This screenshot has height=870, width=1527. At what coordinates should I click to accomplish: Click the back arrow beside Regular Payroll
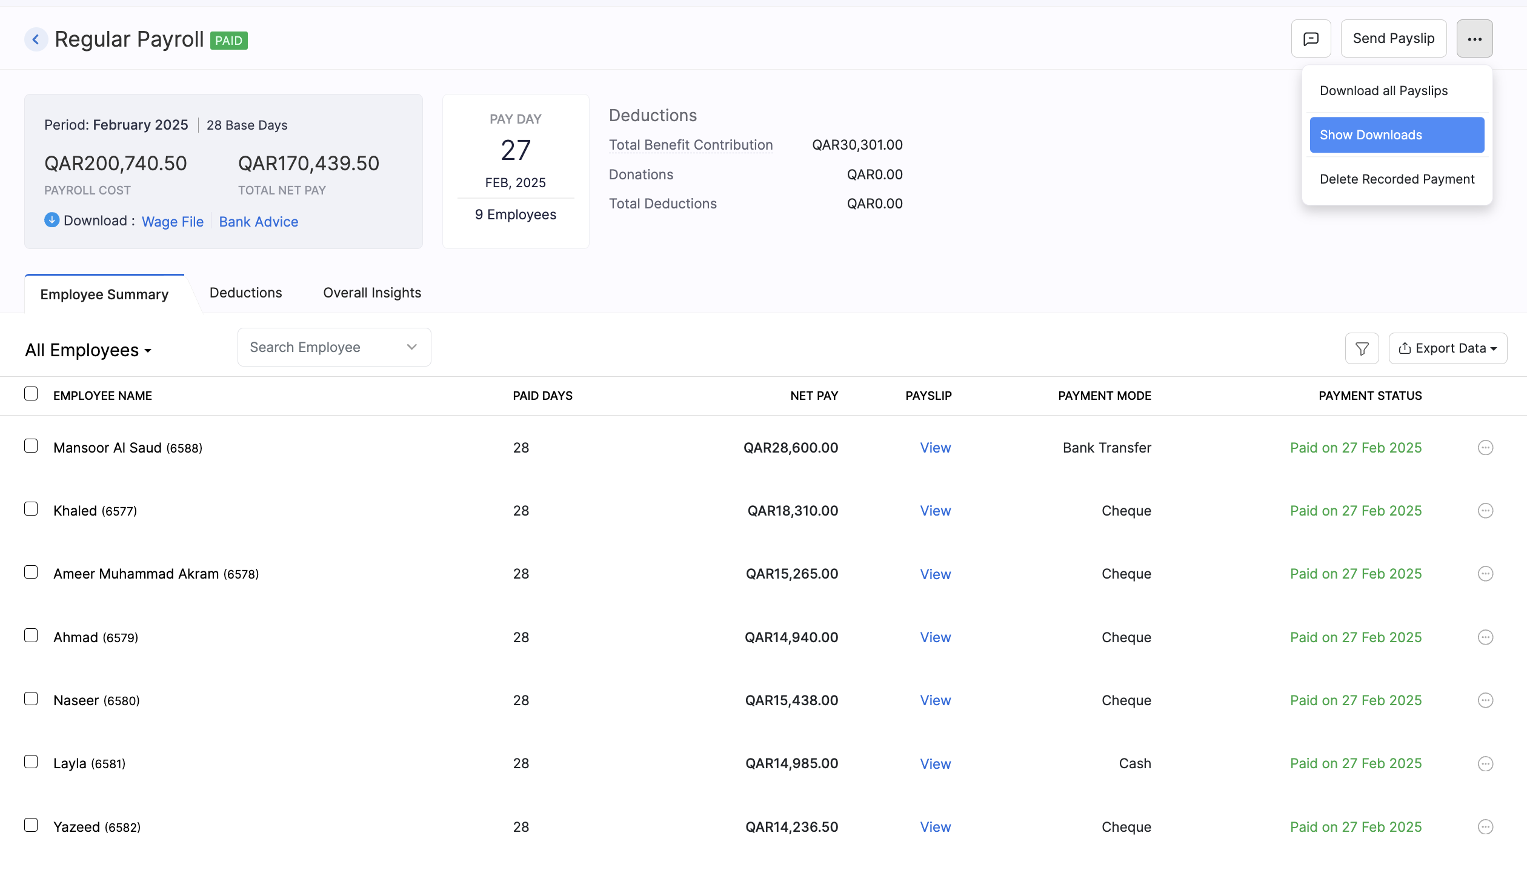[36, 39]
